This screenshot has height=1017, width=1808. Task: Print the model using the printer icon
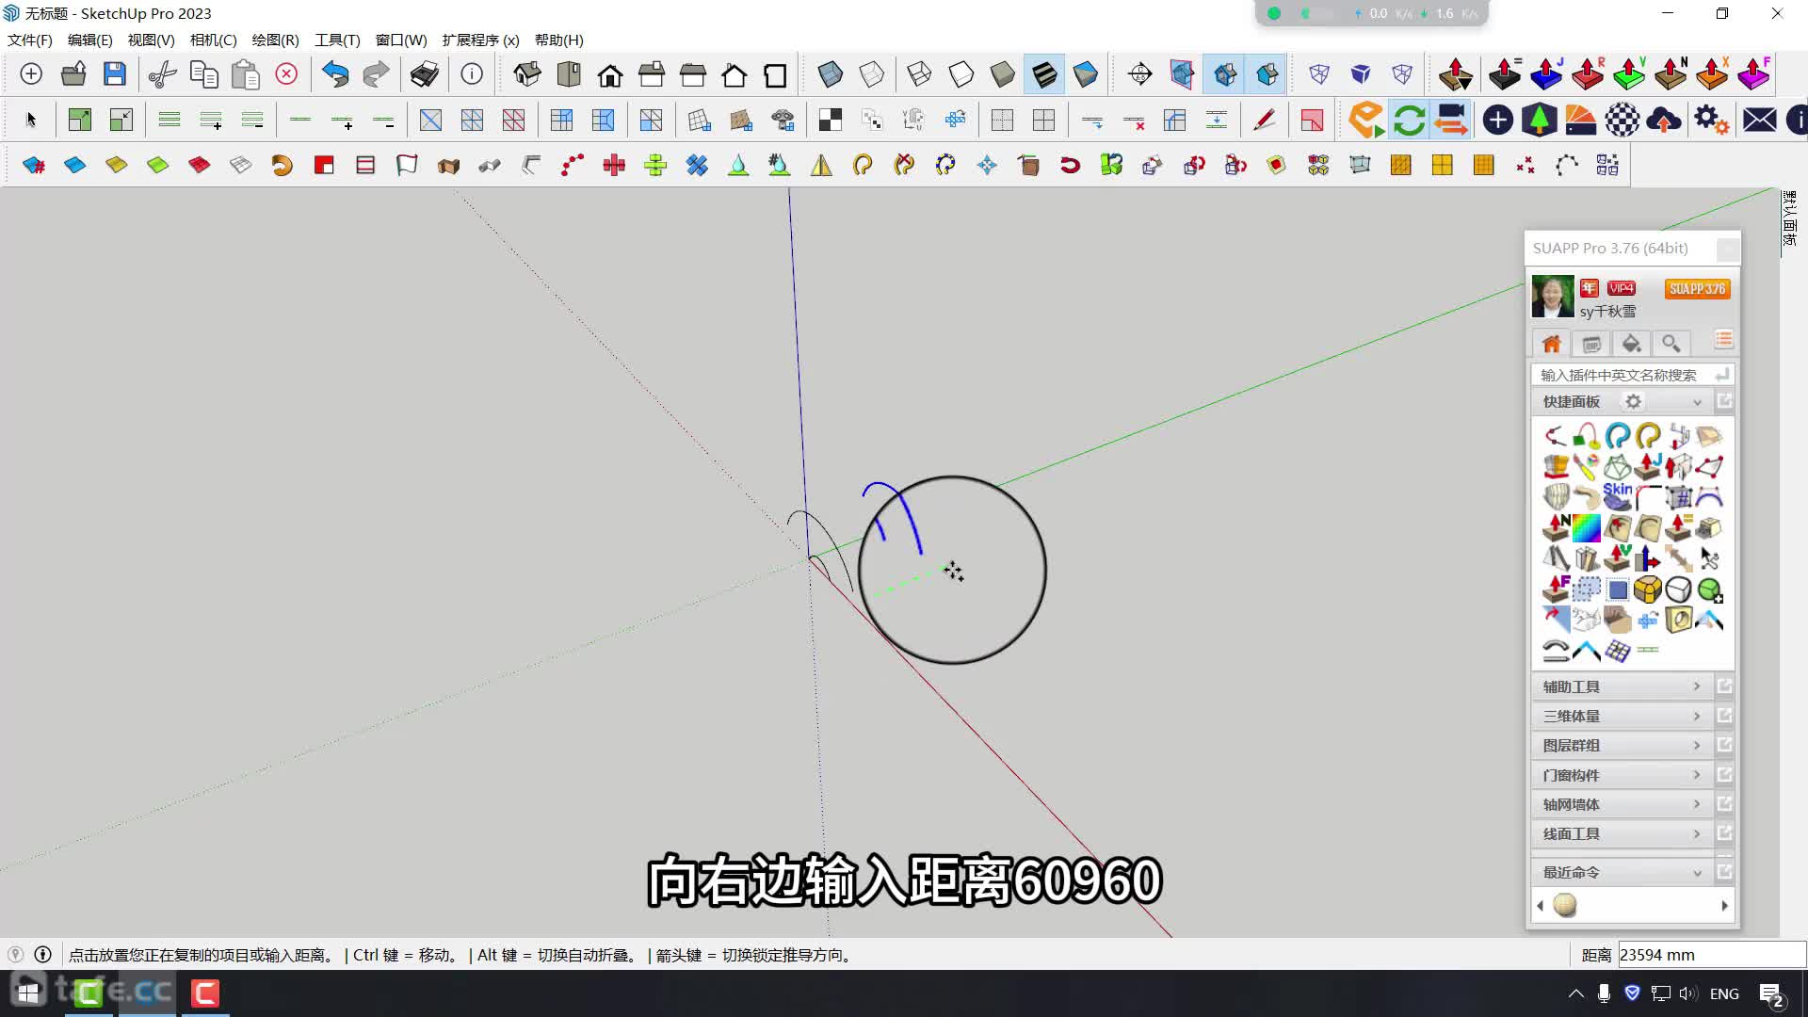424,74
